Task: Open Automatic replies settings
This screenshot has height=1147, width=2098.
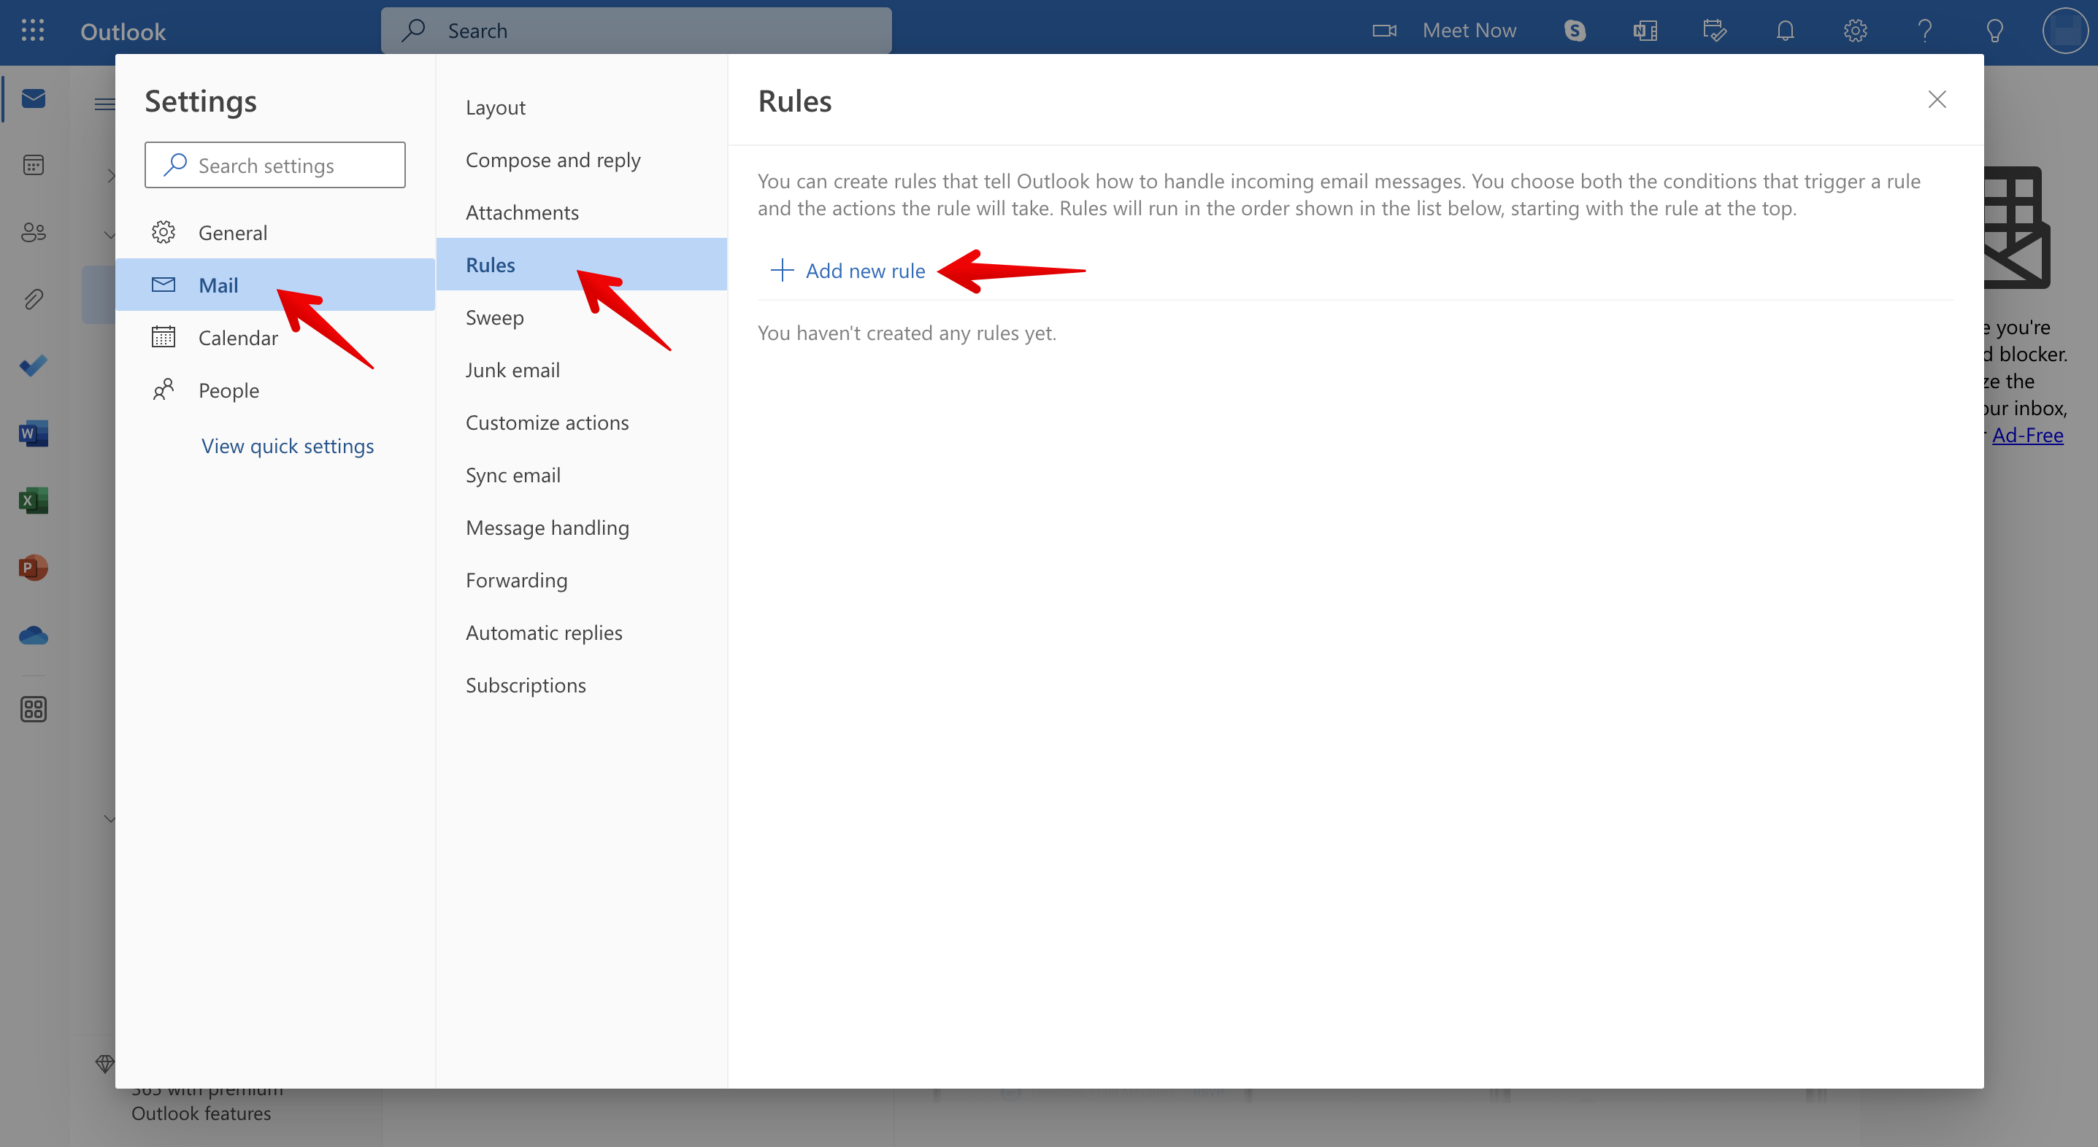Action: [544, 631]
